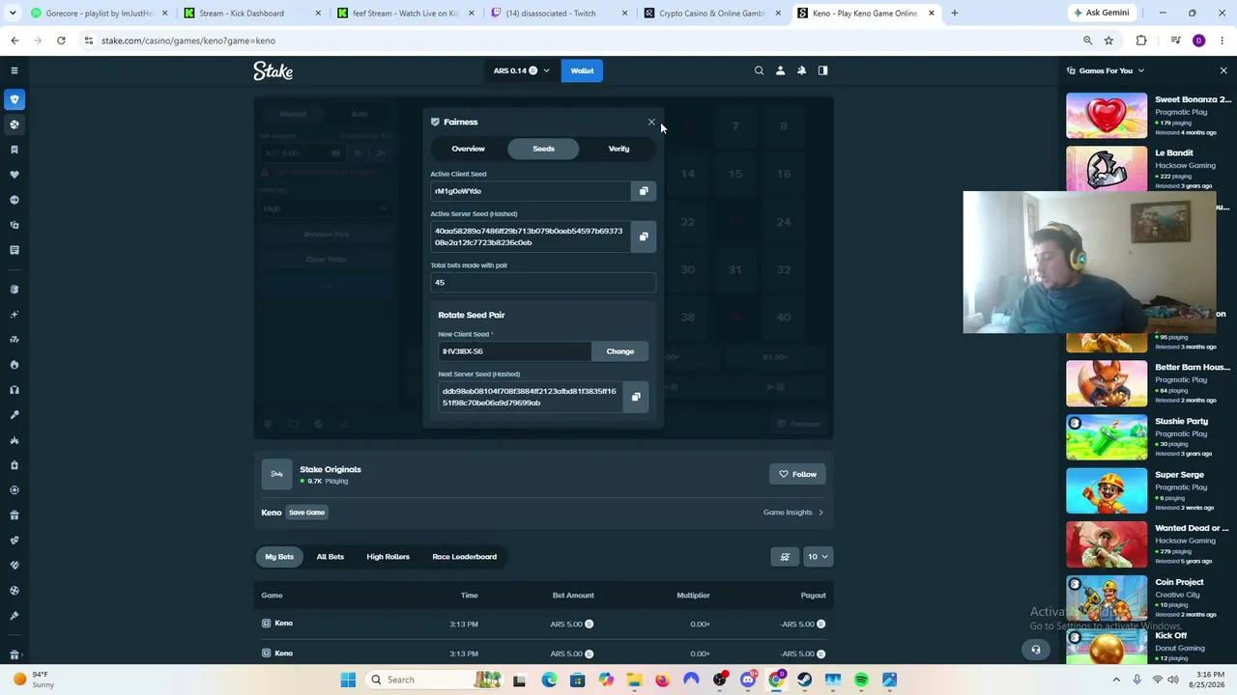1237x695 pixels.
Task: Click the icon left of the rows dropdown
Action: pos(785,557)
